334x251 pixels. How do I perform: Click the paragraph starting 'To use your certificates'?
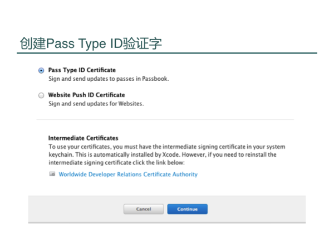[x=167, y=155]
